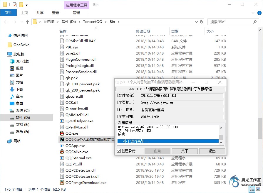The width and height of the screenshot is (263, 193).
Task: Click the QQ.exe penguin icon
Action: 62,133
